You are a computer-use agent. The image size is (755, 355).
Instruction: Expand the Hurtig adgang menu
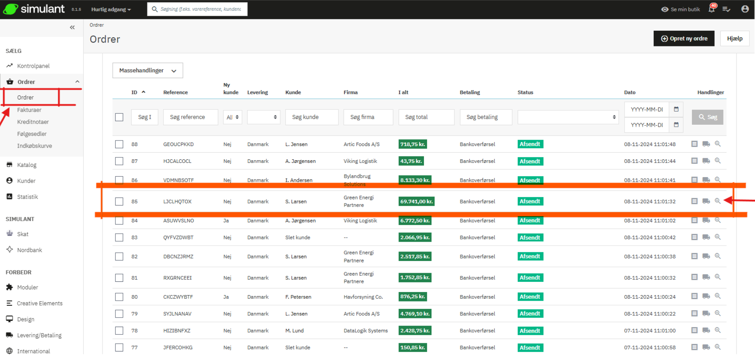[111, 9]
